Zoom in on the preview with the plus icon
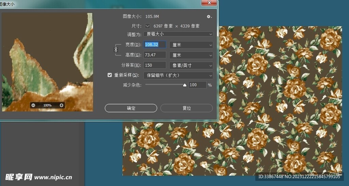The height and width of the screenshot is (186, 349). point(61,105)
